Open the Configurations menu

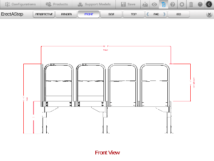tap(20, 4)
